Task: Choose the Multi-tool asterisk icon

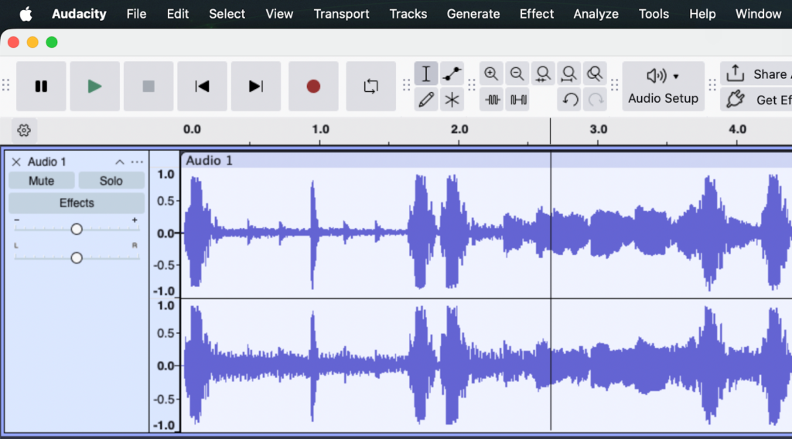Action: coord(452,100)
